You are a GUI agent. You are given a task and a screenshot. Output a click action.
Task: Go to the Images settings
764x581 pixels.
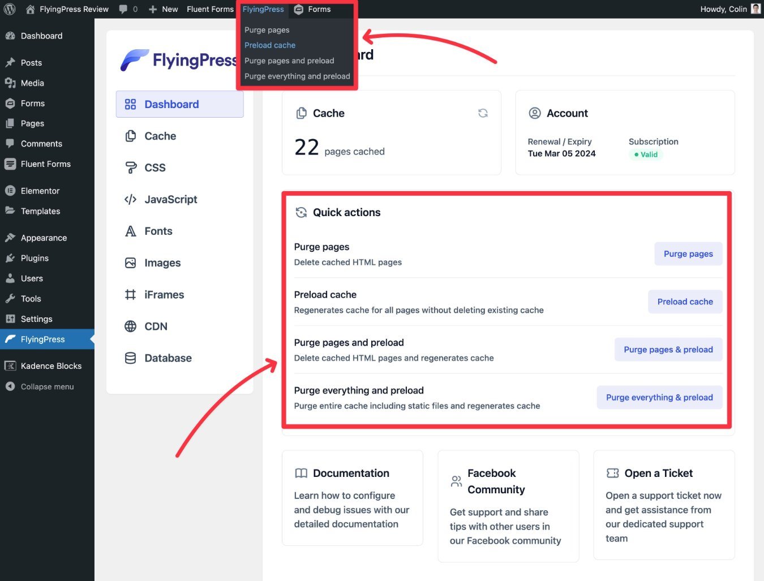(x=162, y=263)
